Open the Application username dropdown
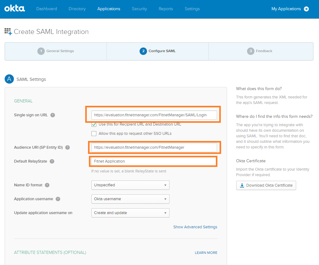 point(130,199)
